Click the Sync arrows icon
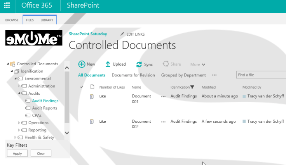This screenshot has width=286, height=165. (x=139, y=64)
